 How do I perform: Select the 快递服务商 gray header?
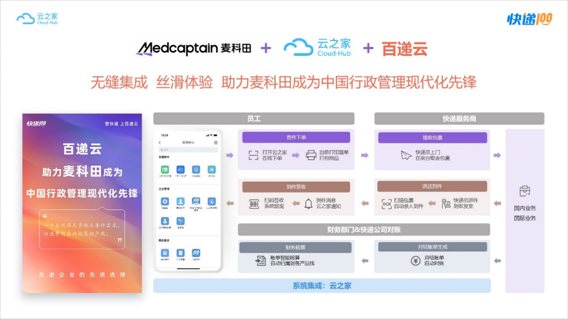pyautogui.click(x=459, y=118)
